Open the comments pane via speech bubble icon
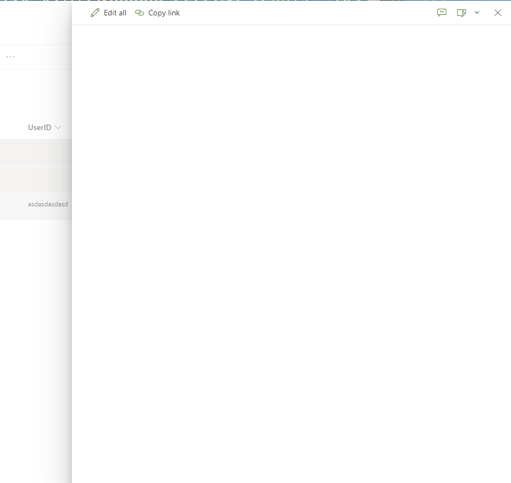 point(442,13)
